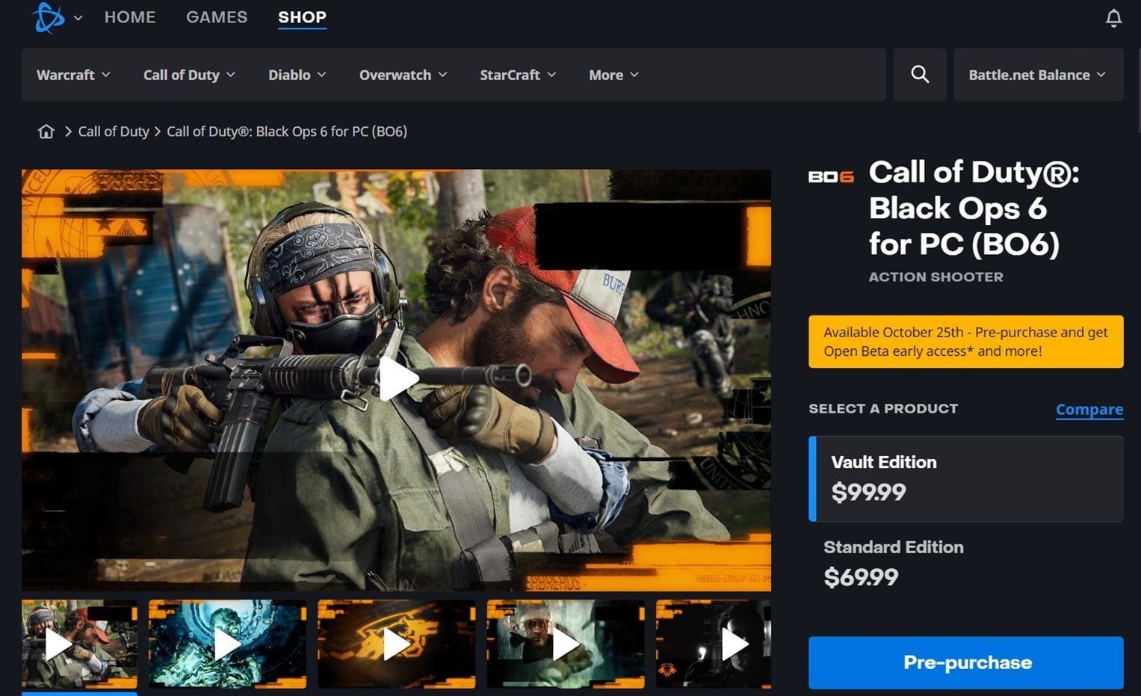Select the Vault Edition product

point(965,477)
